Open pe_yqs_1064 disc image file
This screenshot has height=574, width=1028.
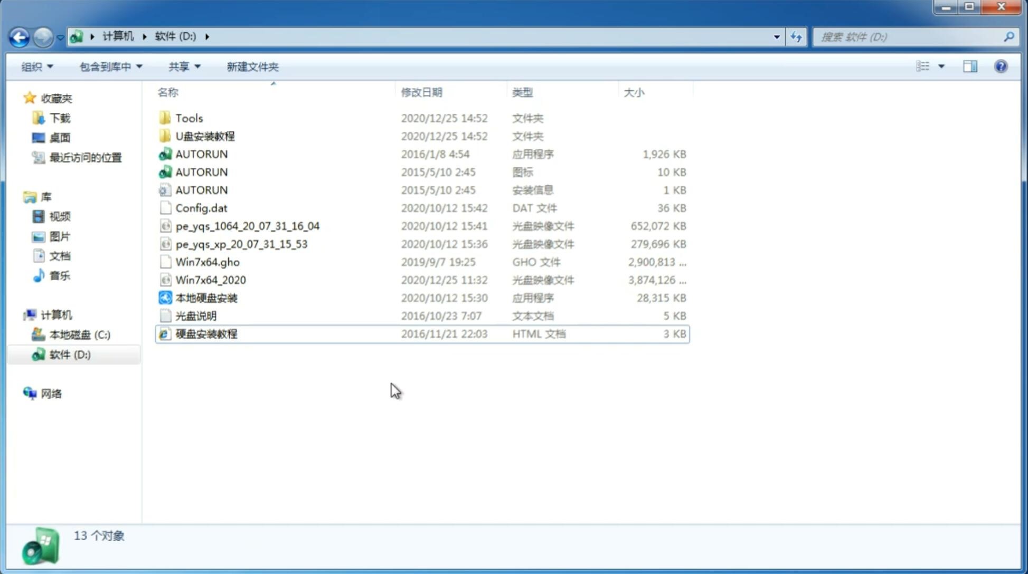247,226
